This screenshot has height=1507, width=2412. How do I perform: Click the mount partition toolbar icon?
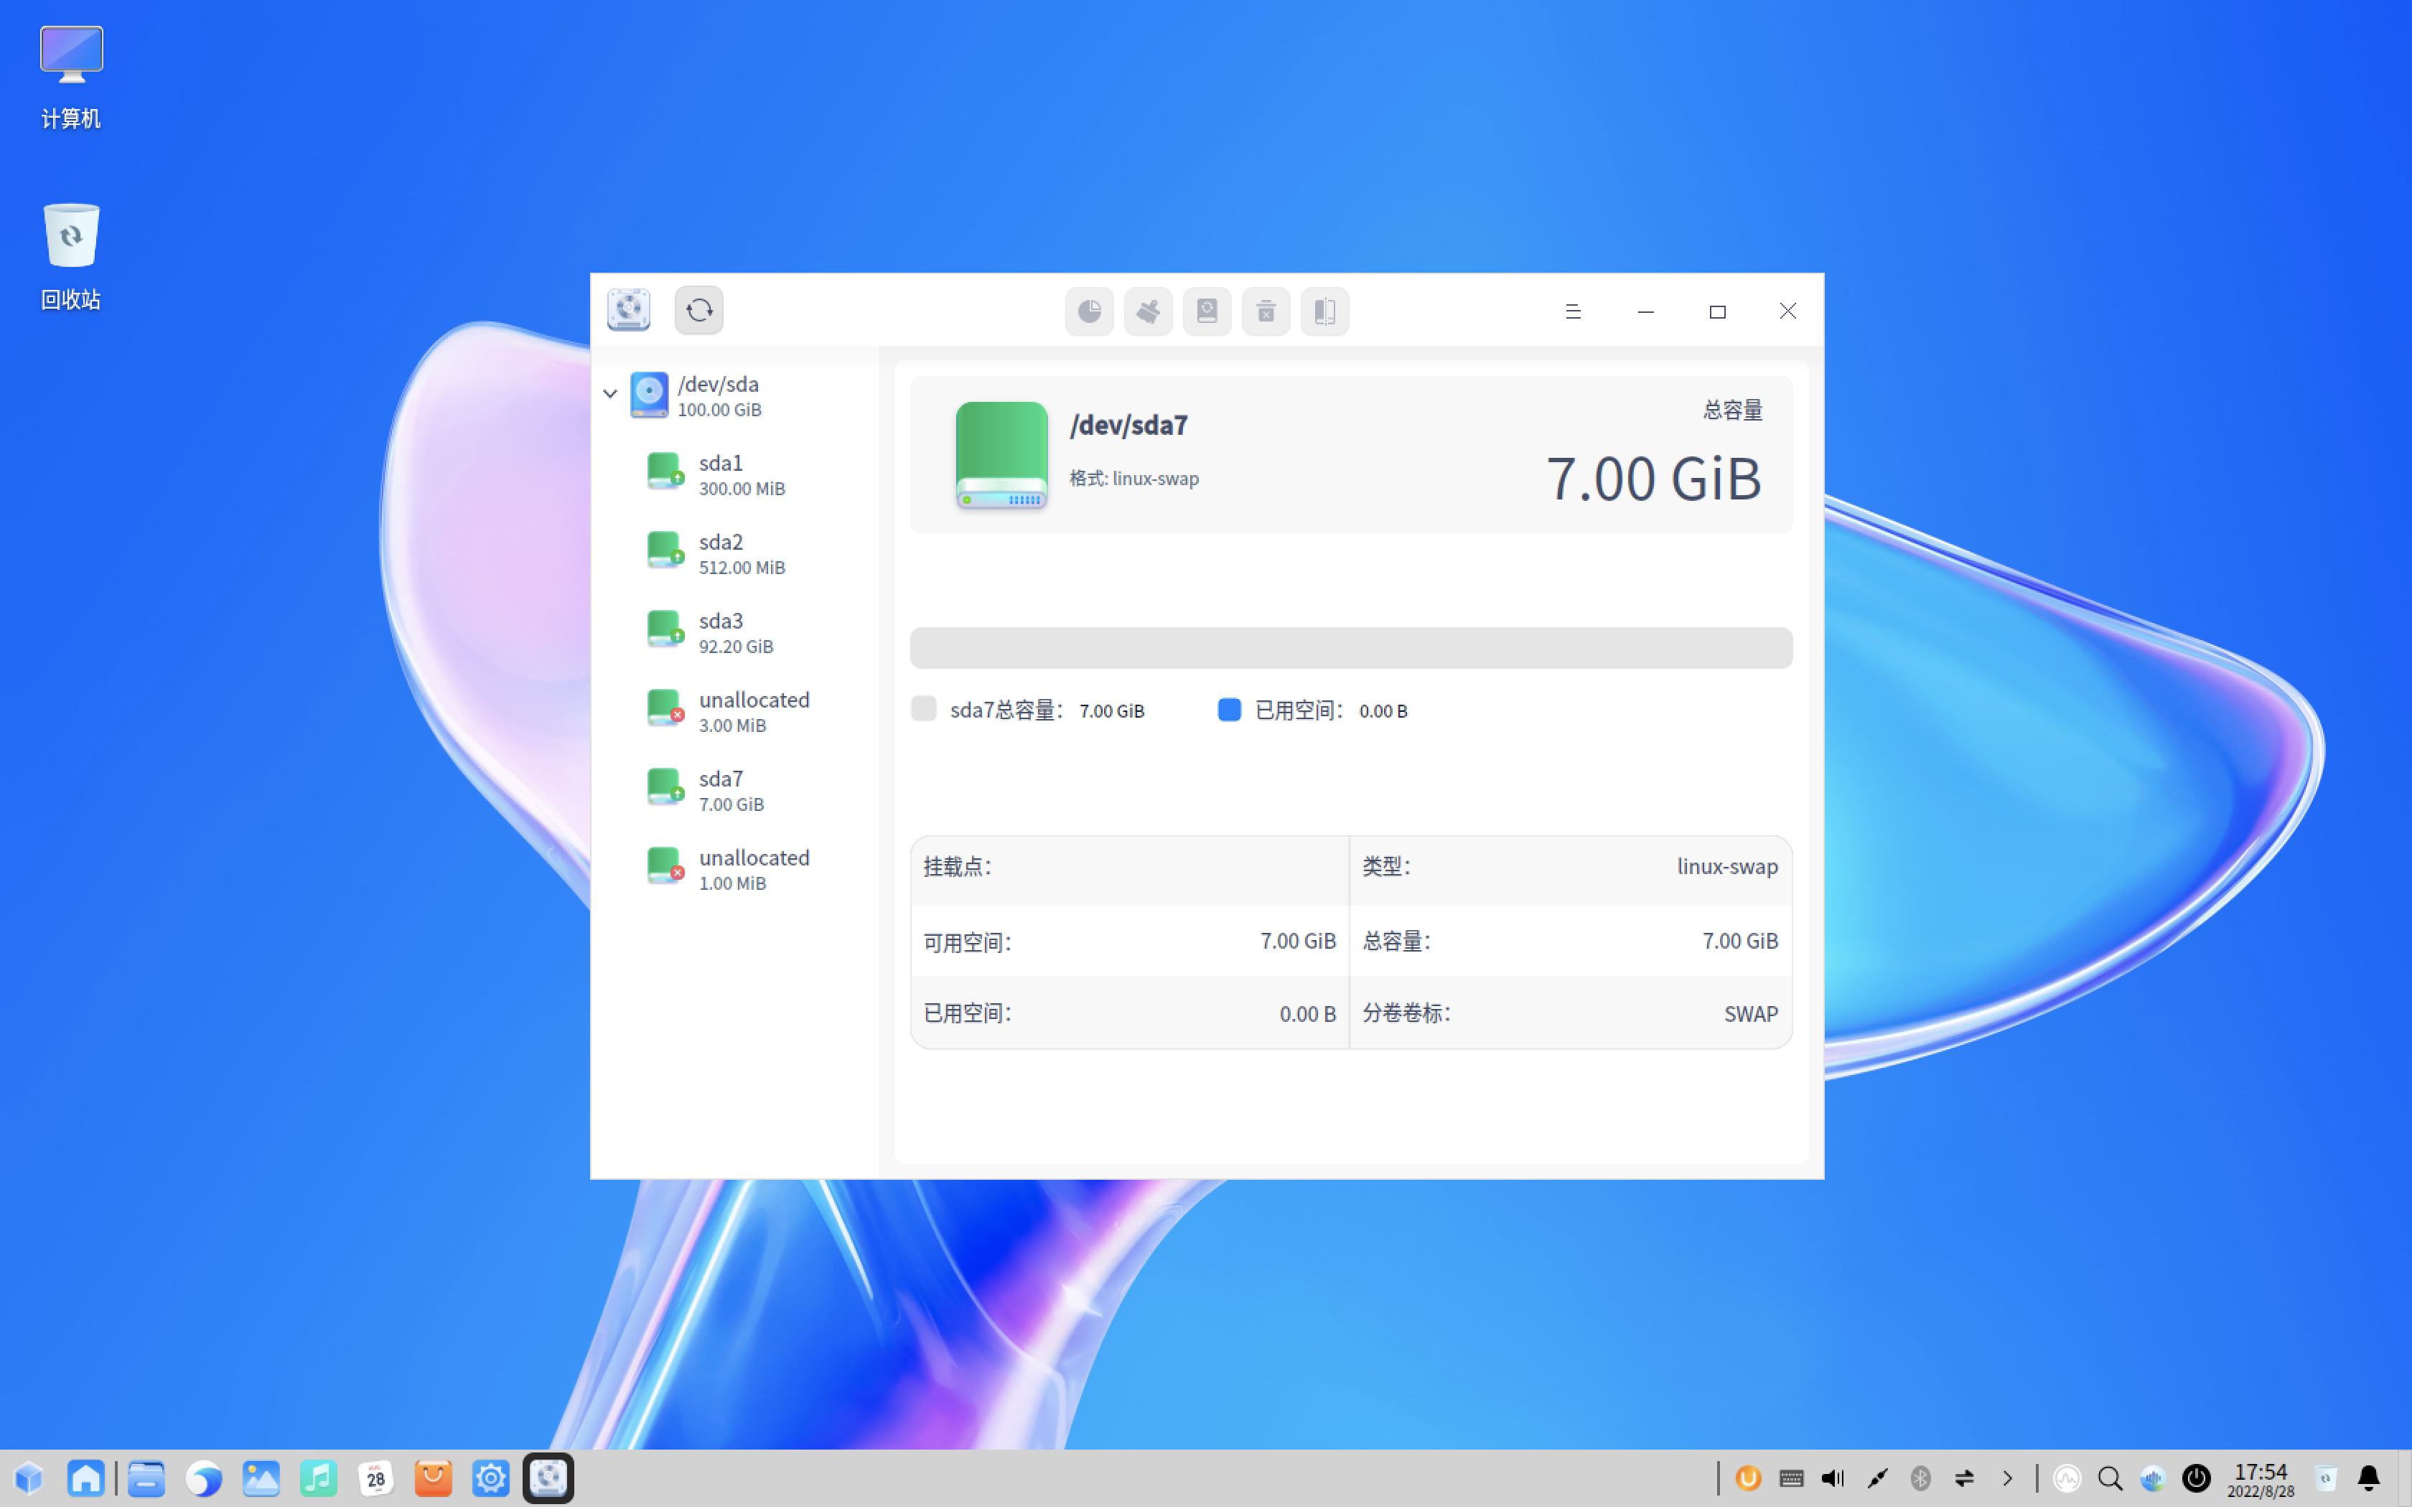pyautogui.click(x=1207, y=311)
